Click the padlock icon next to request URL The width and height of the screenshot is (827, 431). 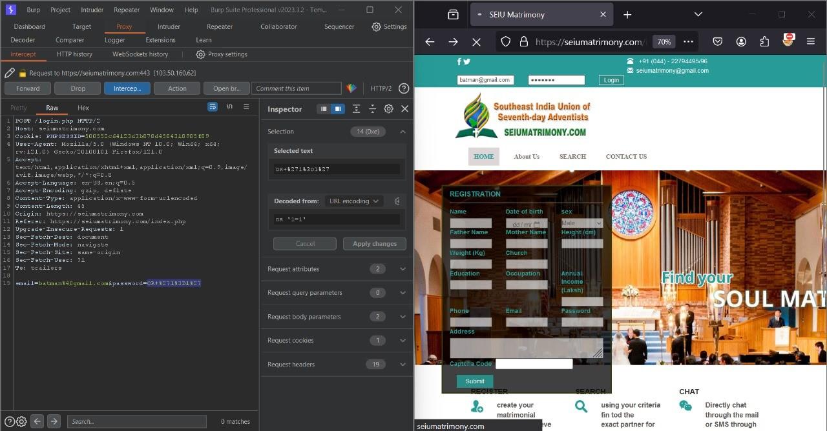pos(23,73)
